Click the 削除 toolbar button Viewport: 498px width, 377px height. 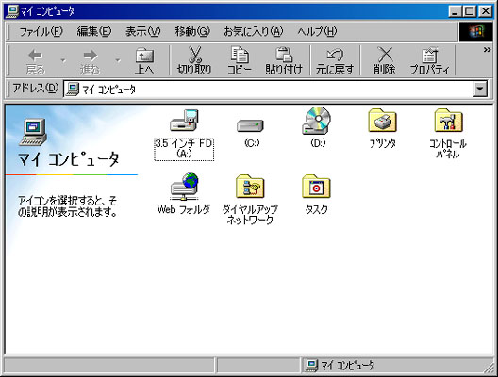tap(384, 60)
